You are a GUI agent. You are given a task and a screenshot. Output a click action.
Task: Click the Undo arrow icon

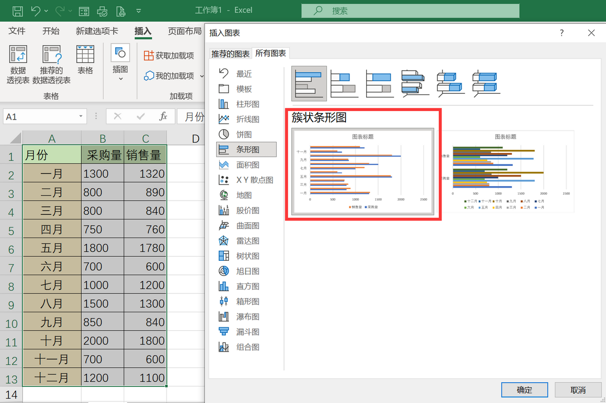[x=36, y=10]
